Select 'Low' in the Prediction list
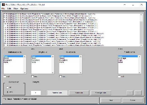 point(128,56)
